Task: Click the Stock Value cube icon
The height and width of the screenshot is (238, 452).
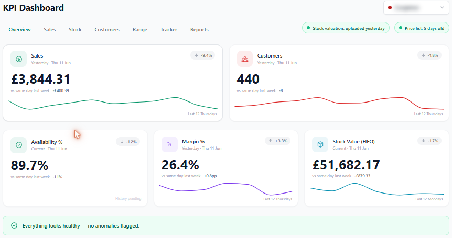Action: pos(320,144)
